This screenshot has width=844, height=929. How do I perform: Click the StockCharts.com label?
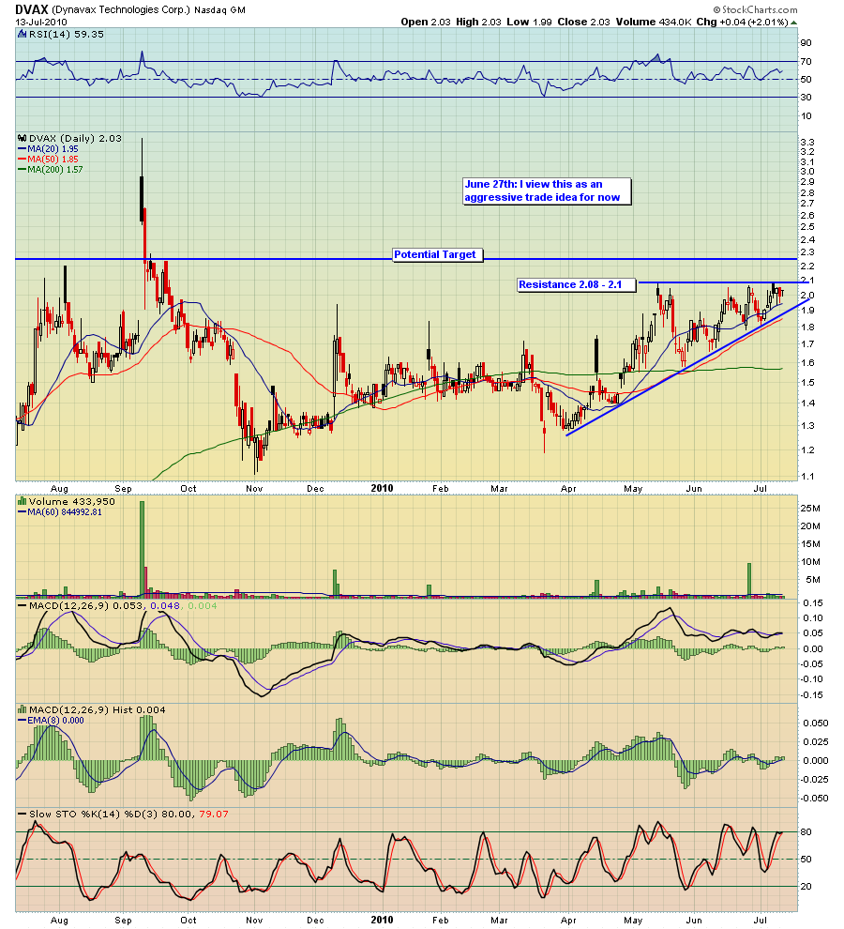point(755,9)
